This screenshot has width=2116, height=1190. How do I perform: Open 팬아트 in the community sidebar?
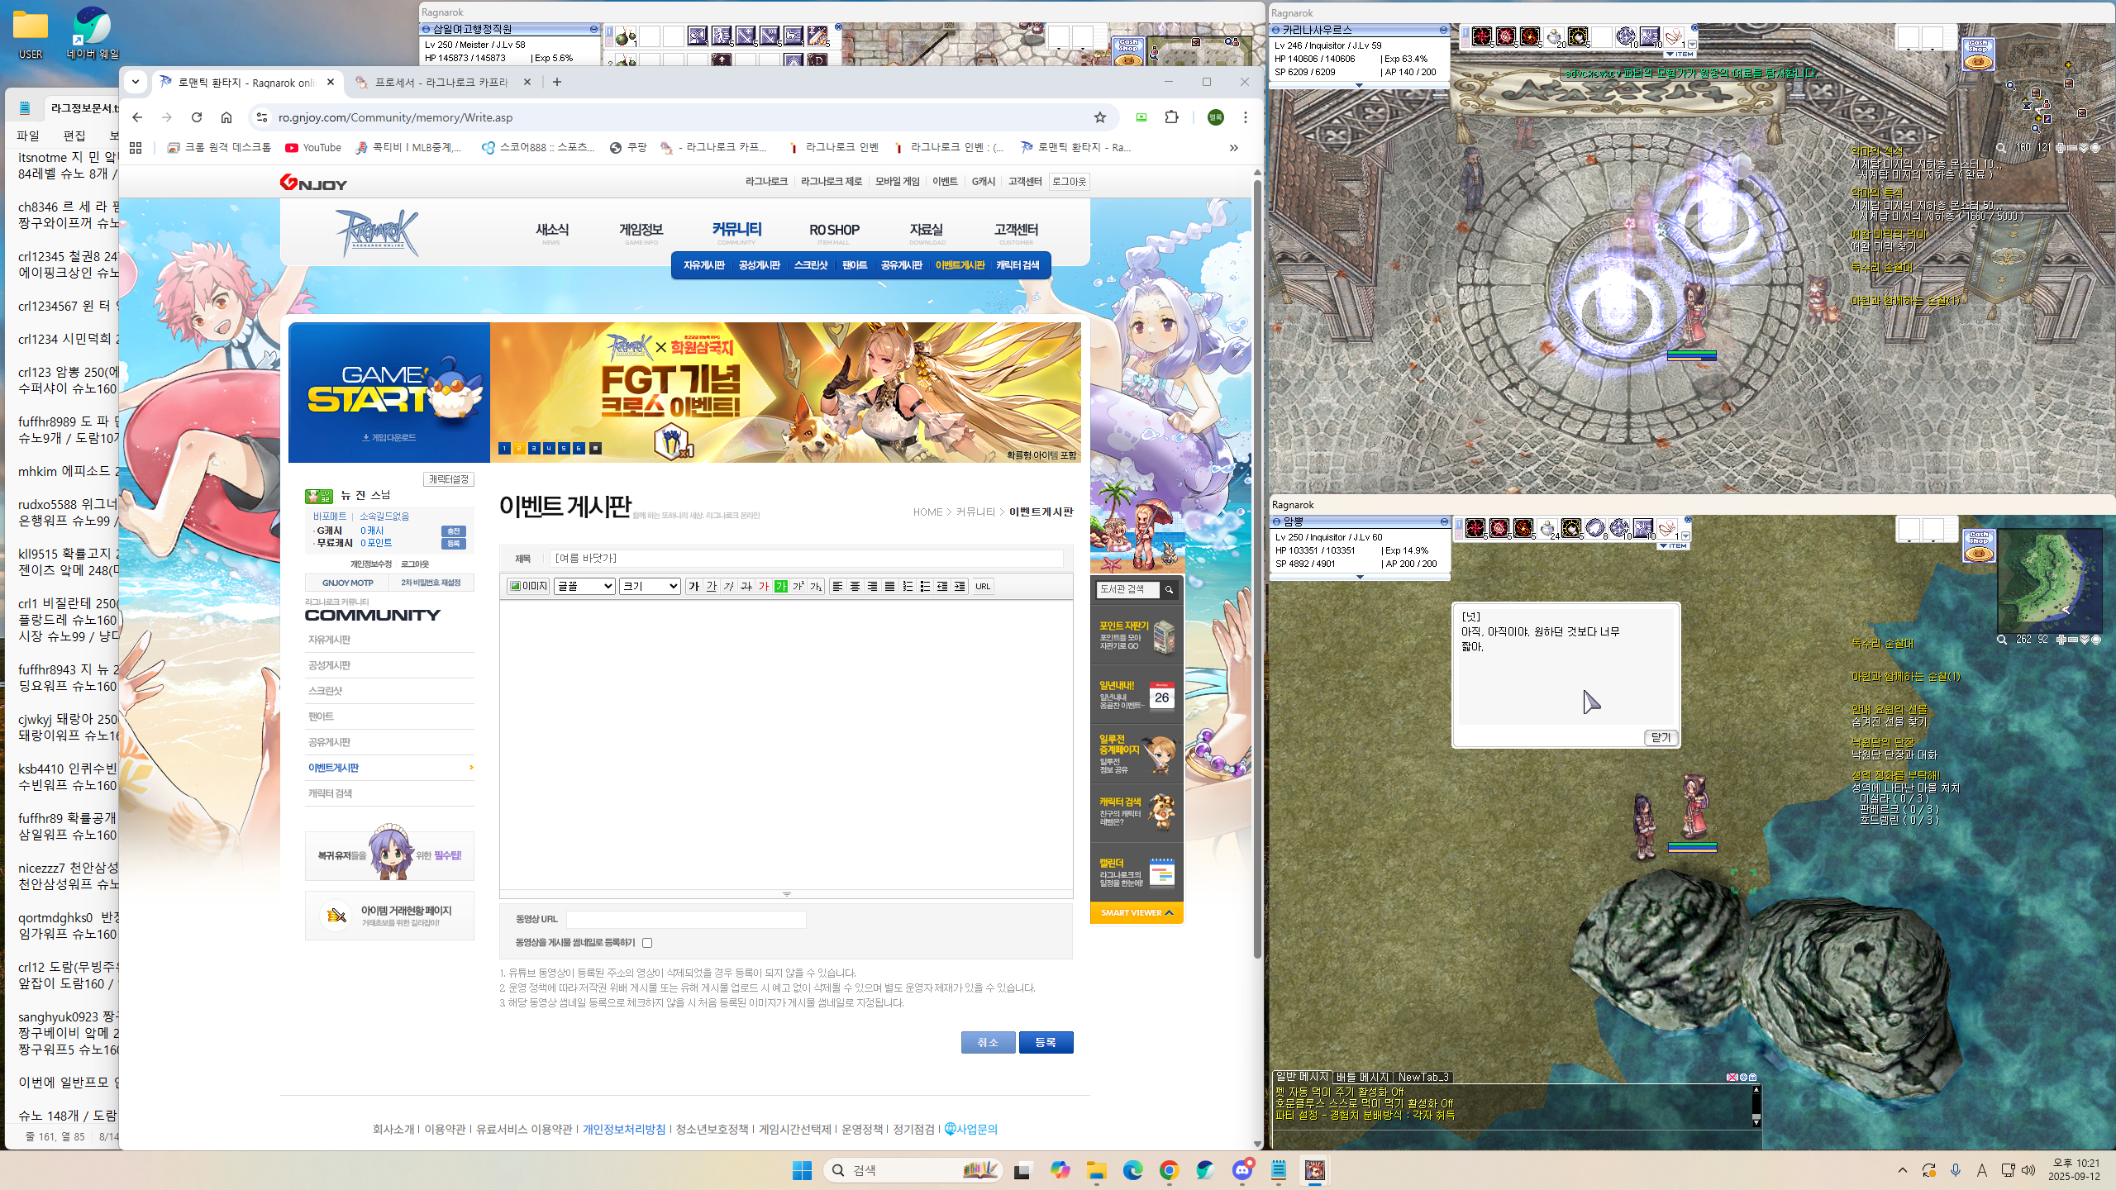(x=321, y=716)
